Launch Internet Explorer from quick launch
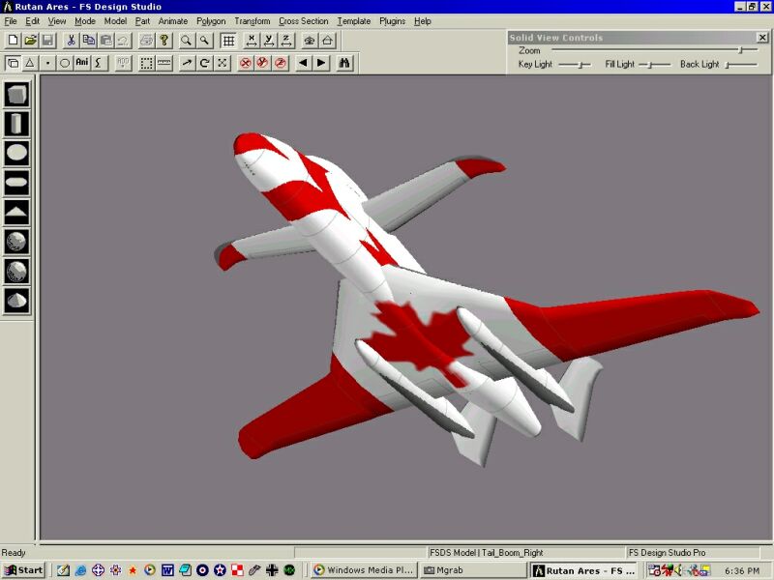Screen dimensions: 774x580 tap(80, 570)
